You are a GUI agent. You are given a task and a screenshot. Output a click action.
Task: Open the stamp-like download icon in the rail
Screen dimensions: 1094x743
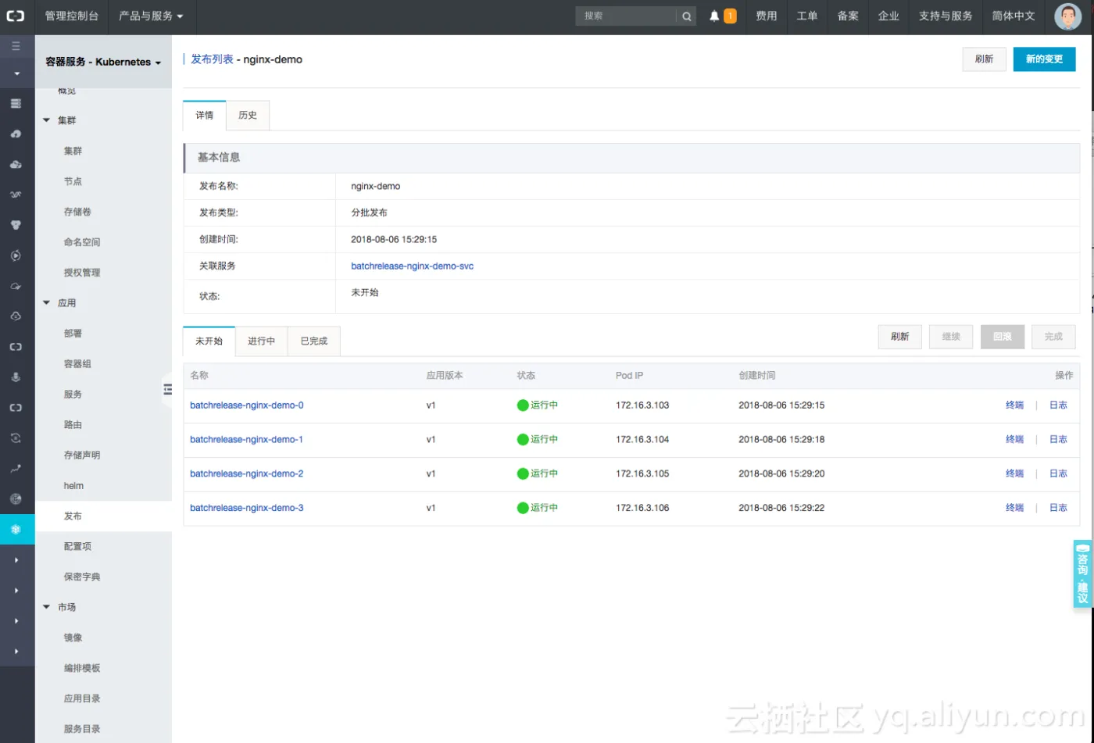(16, 377)
